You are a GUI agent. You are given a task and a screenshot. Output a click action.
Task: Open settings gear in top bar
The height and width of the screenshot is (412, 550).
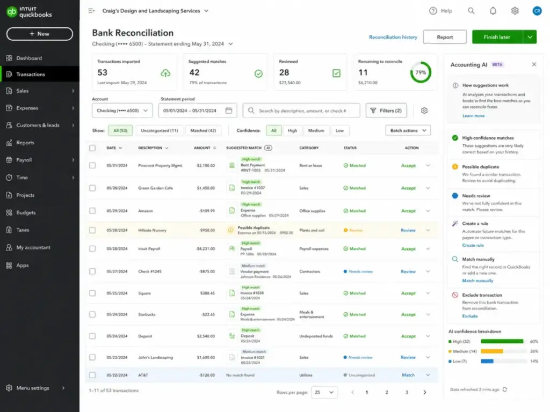coord(515,11)
